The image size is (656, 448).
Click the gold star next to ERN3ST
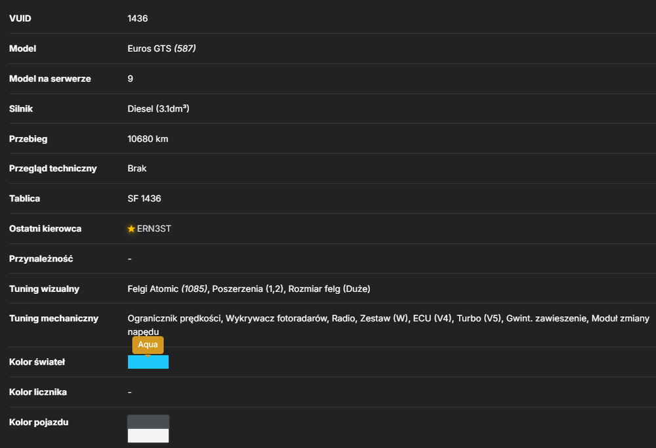coord(131,229)
